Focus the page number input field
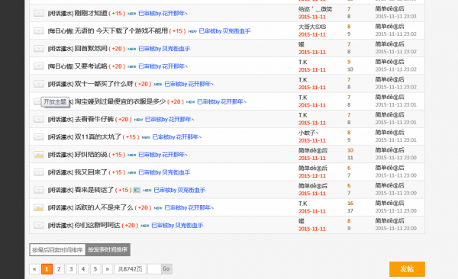 tap(154, 269)
